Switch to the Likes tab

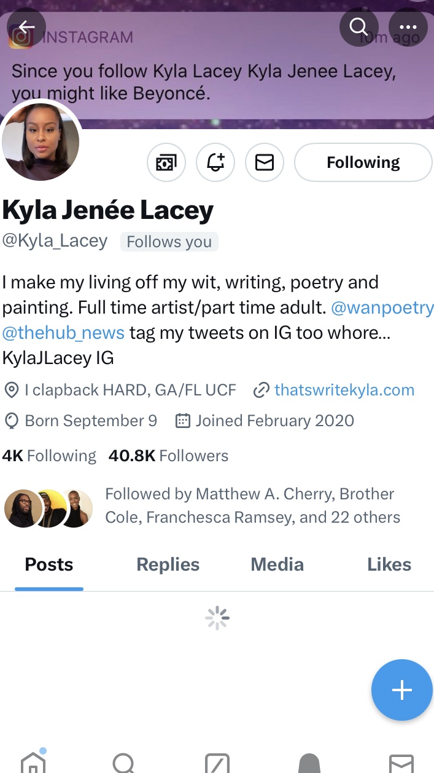pos(389,565)
